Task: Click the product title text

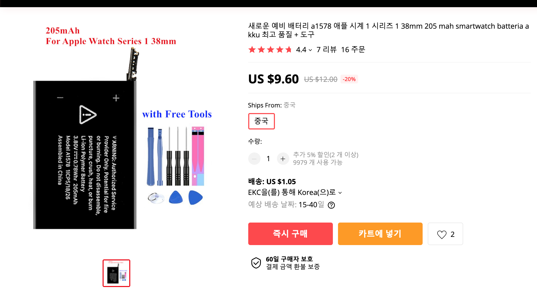Action: tap(388, 30)
